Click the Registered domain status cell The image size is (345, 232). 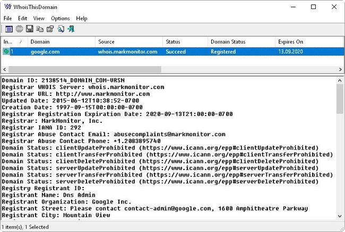pos(223,52)
